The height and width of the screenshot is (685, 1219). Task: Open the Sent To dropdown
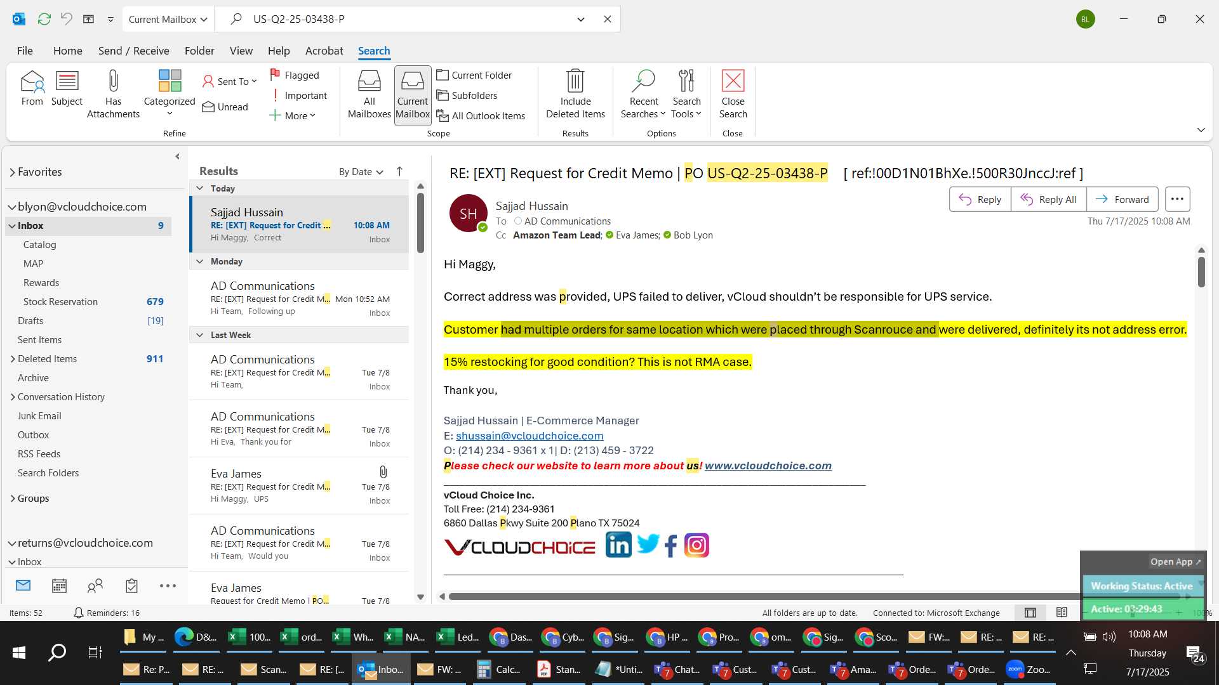[230, 81]
